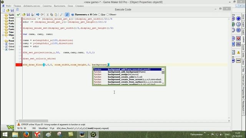
Task: Apply code to Объект (object) option
Action: (111, 15)
